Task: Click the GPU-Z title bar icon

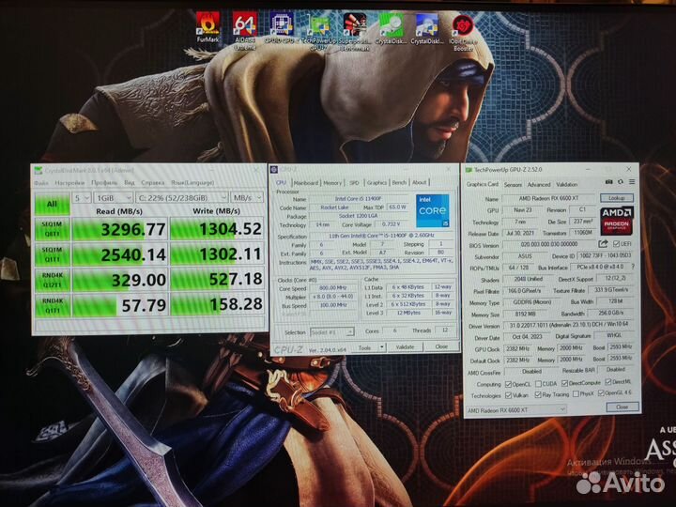Action: [469, 170]
